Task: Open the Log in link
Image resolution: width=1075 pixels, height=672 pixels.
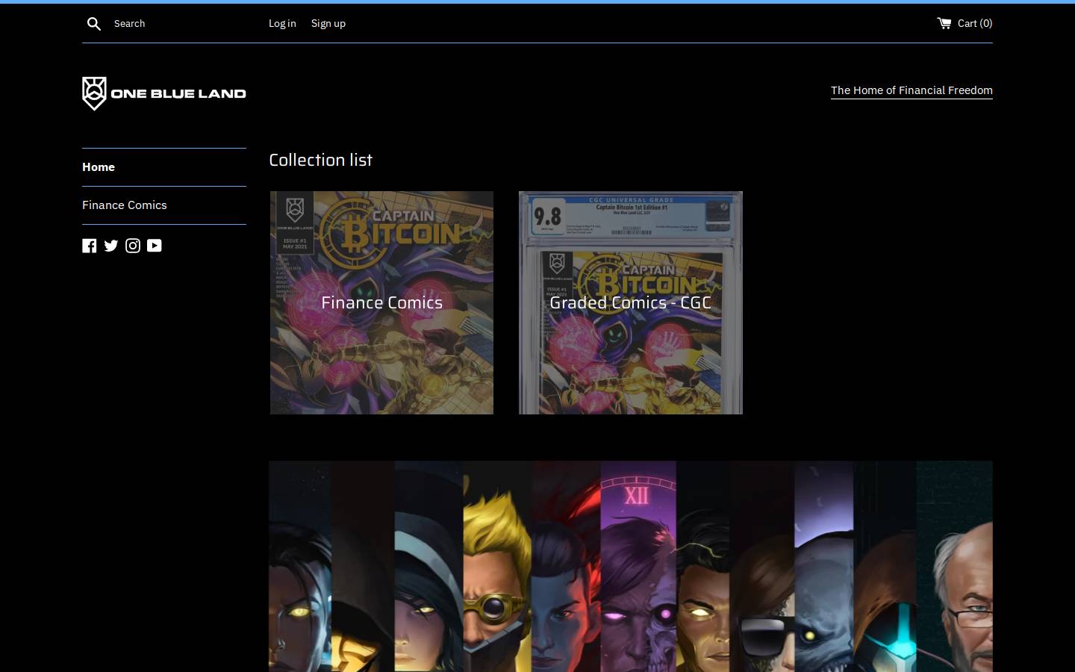Action: coord(282,24)
